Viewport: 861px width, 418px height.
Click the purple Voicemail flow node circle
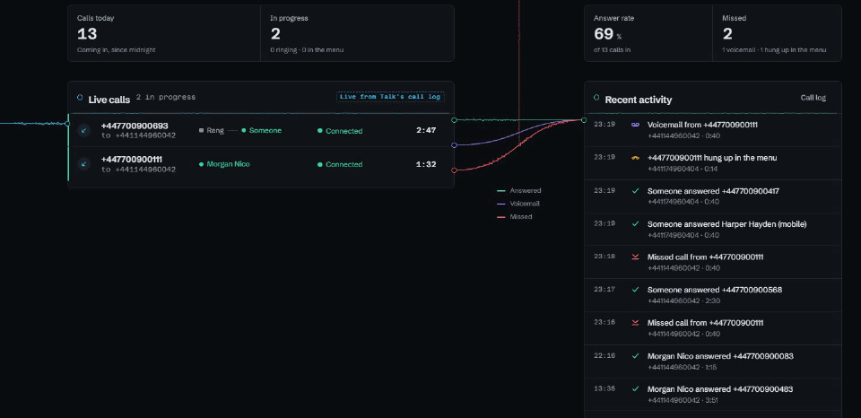(454, 145)
